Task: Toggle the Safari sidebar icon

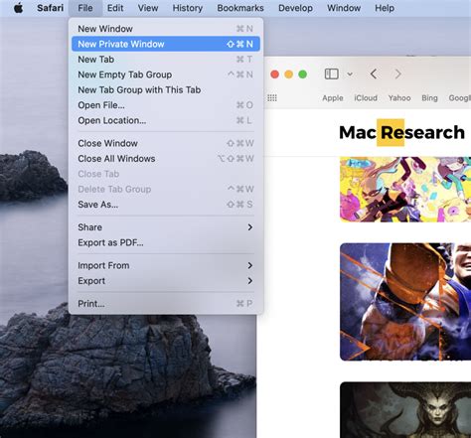Action: tap(331, 73)
